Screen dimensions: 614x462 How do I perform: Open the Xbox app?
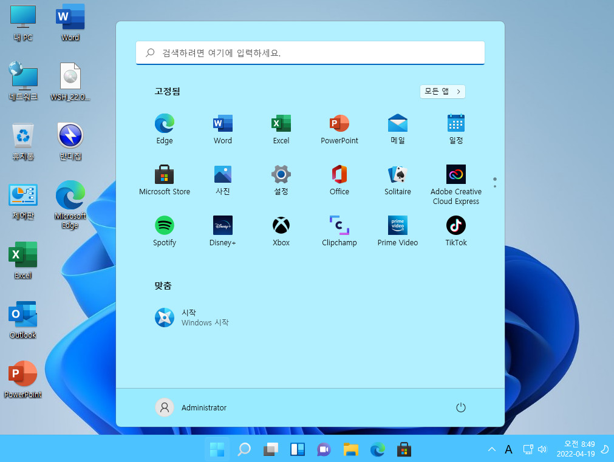click(281, 231)
